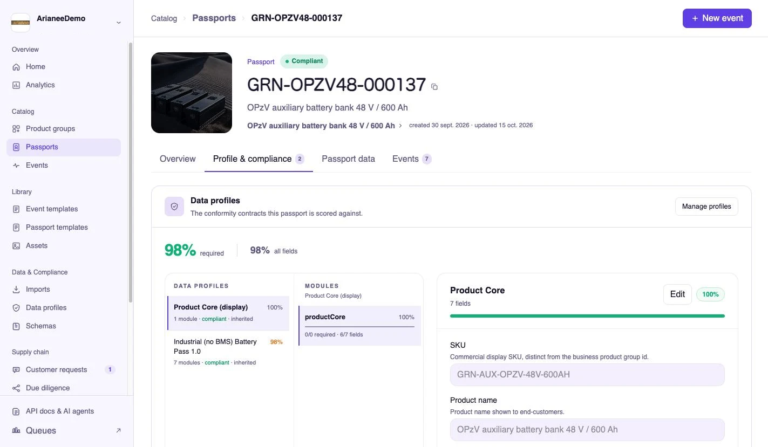Click the 98% all fields score

point(260,250)
